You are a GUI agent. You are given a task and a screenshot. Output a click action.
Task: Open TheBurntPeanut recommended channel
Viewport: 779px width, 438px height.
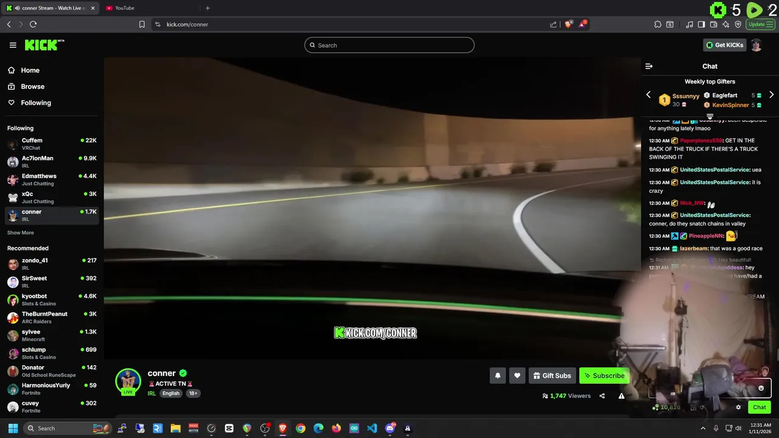[52, 317]
